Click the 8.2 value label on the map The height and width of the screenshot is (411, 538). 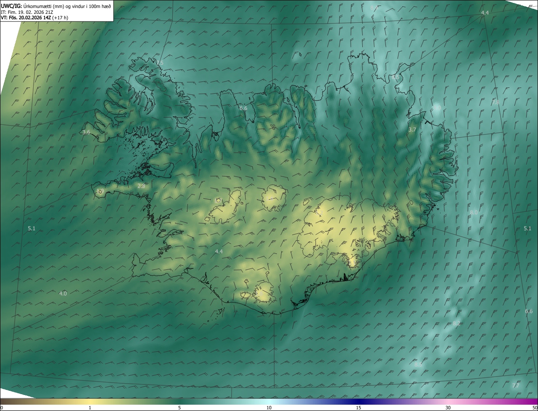click(456, 323)
